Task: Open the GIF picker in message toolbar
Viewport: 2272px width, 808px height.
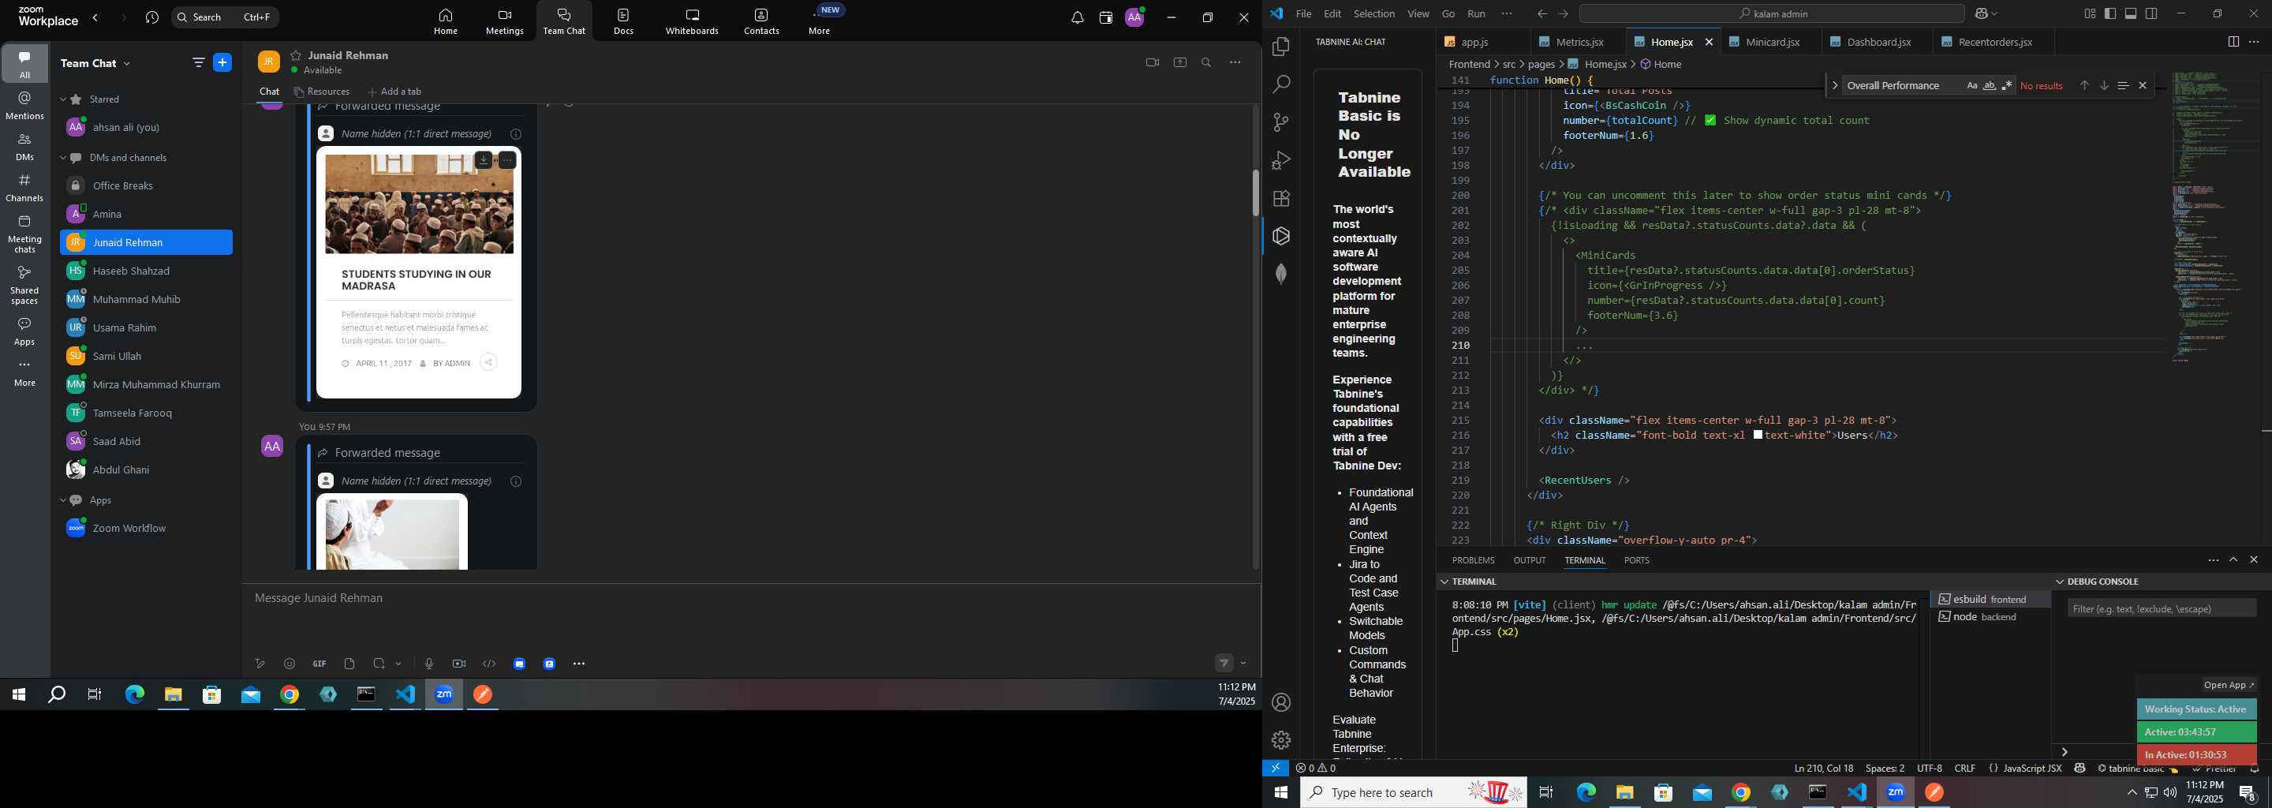Action: click(x=319, y=664)
